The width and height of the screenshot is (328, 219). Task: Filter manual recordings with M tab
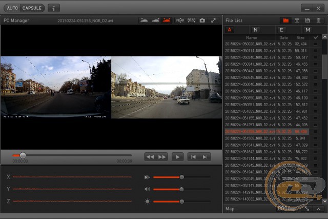(x=307, y=30)
